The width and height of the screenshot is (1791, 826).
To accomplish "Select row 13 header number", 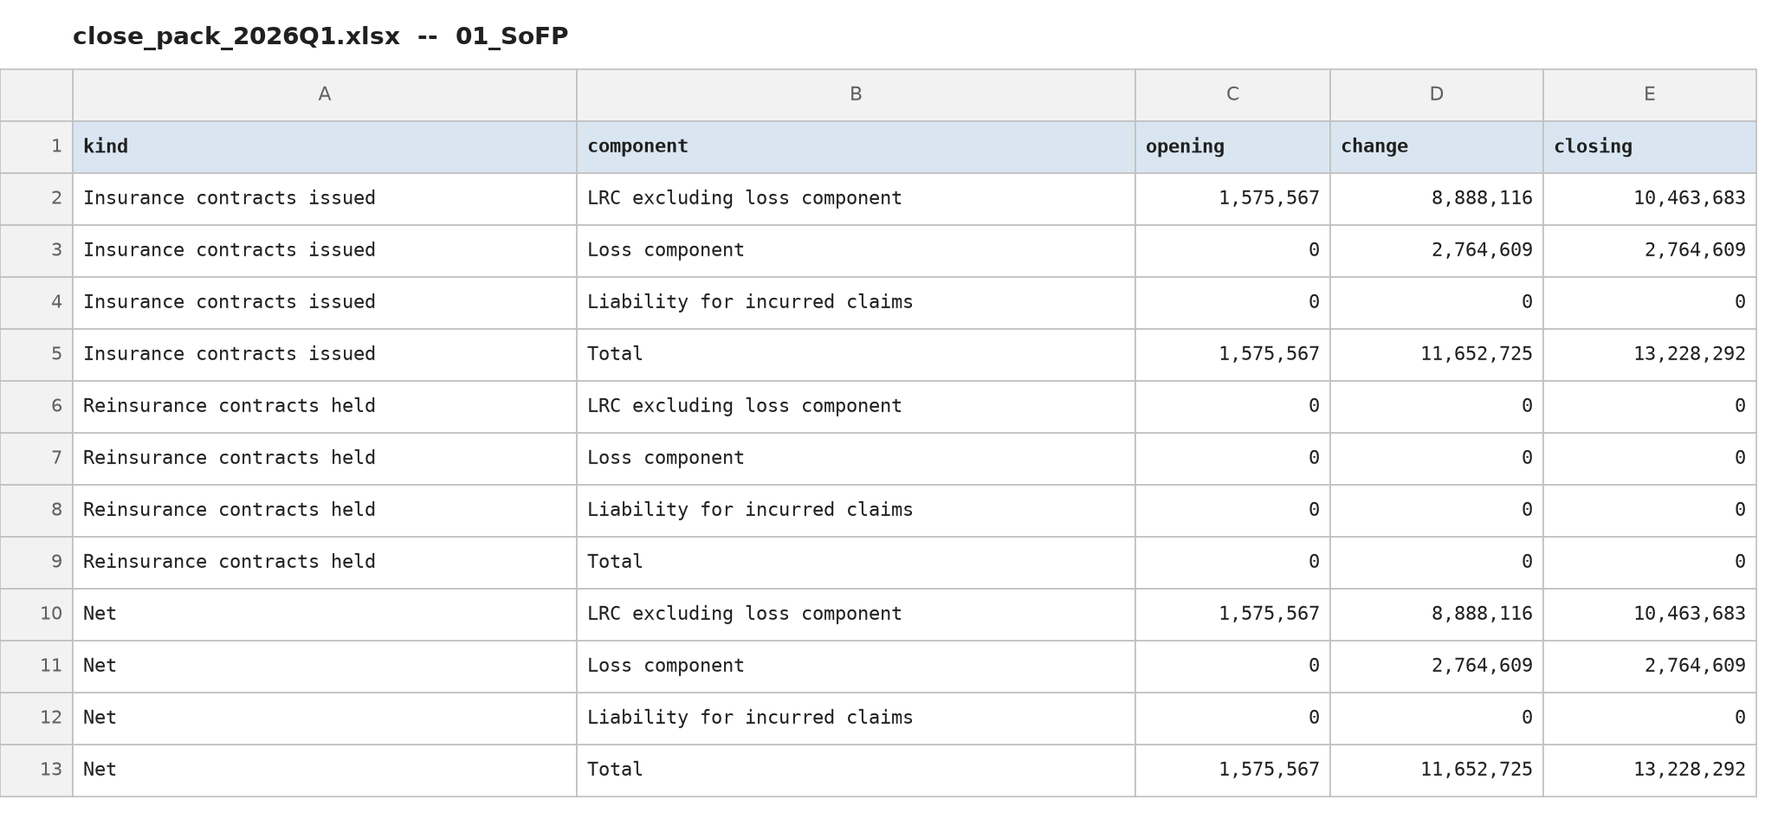I will tap(36, 771).
